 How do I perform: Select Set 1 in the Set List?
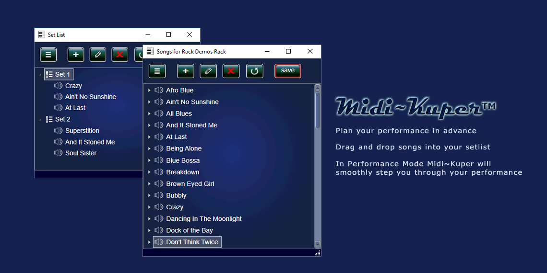(62, 74)
